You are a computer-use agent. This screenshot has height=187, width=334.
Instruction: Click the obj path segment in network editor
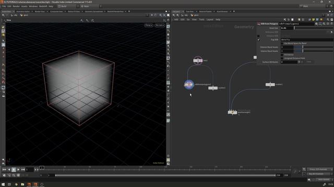pyautogui.click(x=185, y=15)
